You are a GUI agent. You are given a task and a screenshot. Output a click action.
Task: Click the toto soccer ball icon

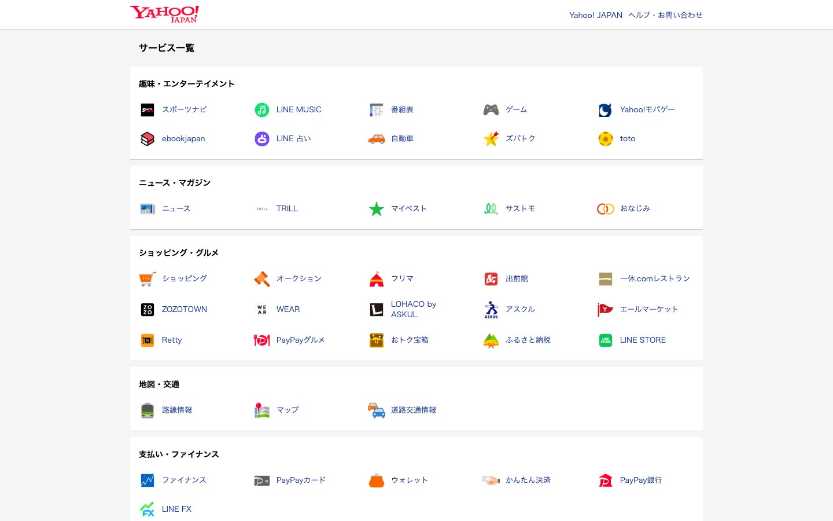[x=606, y=139]
